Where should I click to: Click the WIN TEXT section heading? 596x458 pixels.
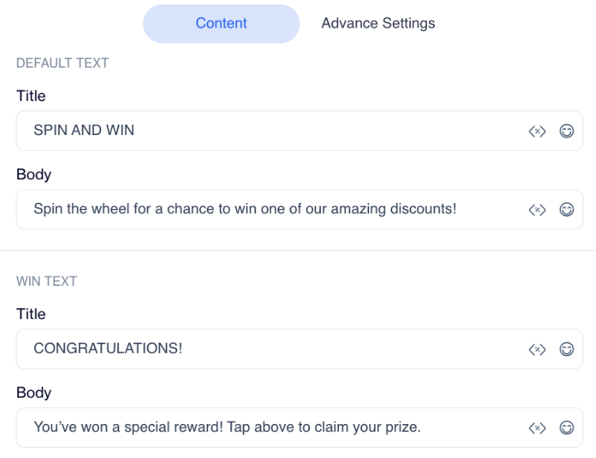click(47, 282)
